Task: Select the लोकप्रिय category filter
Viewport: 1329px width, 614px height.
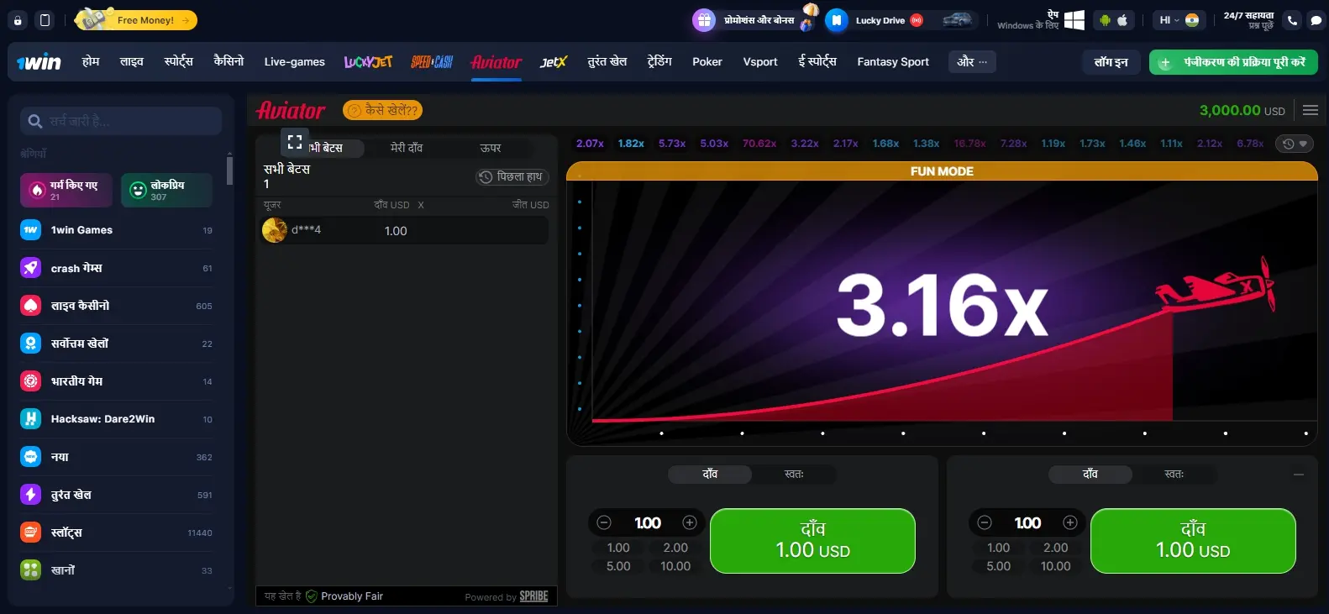Action: pyautogui.click(x=166, y=190)
